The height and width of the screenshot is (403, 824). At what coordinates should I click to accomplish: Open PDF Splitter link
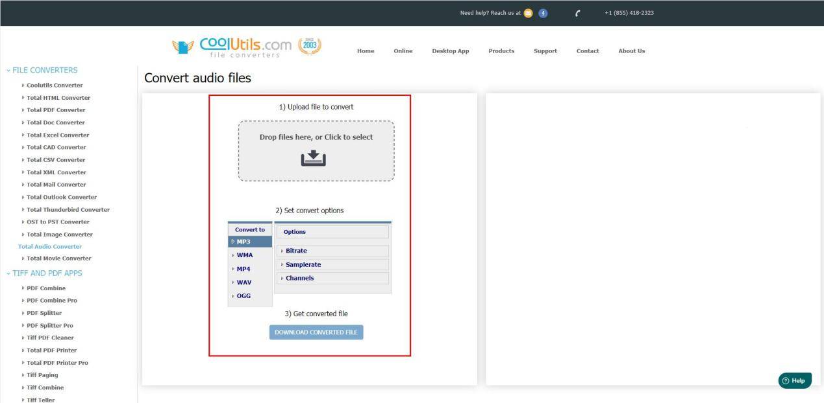pyautogui.click(x=44, y=313)
